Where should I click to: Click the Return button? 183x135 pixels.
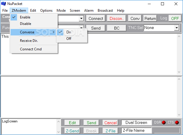(x=150, y=18)
